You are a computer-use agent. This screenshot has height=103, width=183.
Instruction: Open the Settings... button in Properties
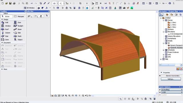171,79
